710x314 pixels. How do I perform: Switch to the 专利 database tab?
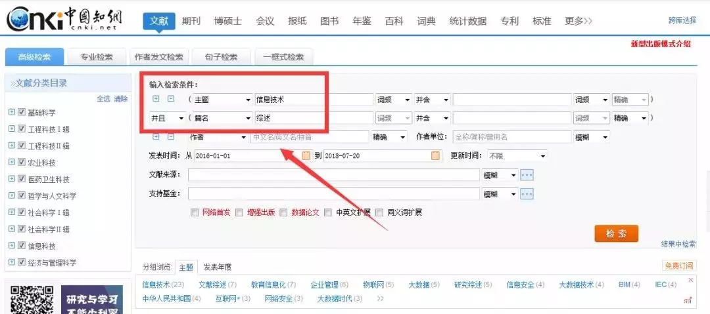(x=509, y=21)
